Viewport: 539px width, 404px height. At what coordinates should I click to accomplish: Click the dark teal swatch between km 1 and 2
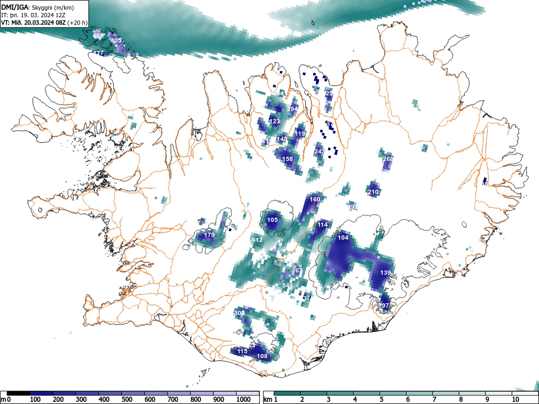[287, 393]
